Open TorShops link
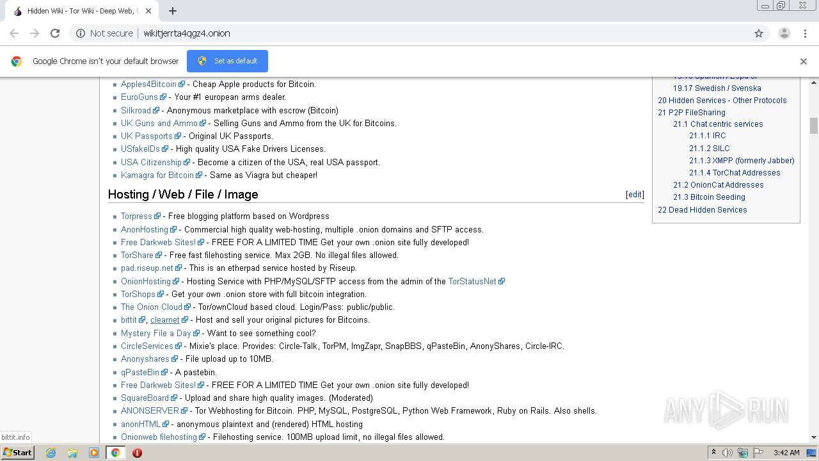819x461 pixels. click(138, 294)
